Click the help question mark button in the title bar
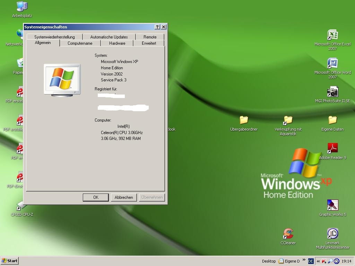 [157, 27]
